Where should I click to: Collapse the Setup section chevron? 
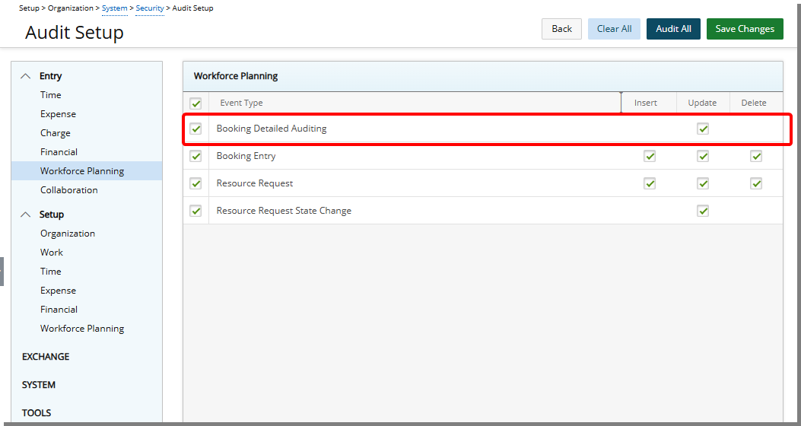pyautogui.click(x=25, y=215)
